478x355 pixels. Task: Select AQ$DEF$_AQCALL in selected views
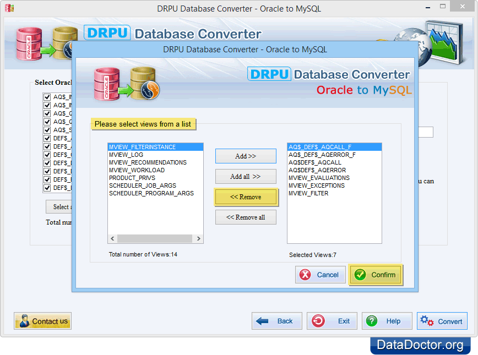tap(334, 162)
